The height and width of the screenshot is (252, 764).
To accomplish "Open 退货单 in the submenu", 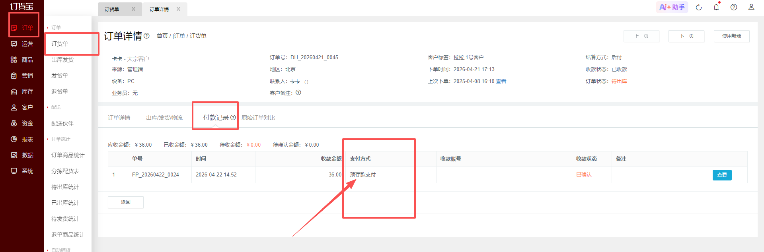I will (60, 91).
